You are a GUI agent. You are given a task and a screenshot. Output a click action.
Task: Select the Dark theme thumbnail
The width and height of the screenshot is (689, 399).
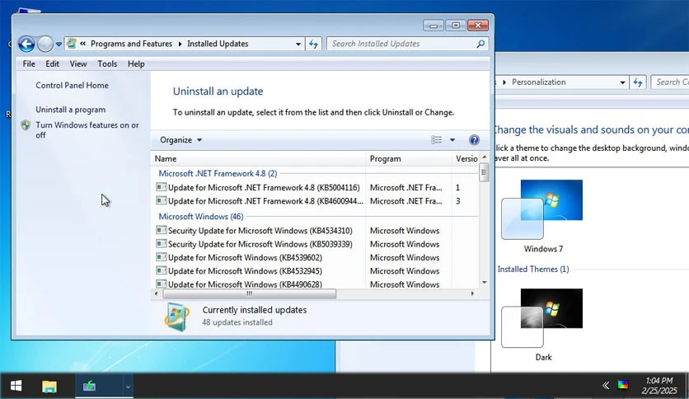[543, 318]
